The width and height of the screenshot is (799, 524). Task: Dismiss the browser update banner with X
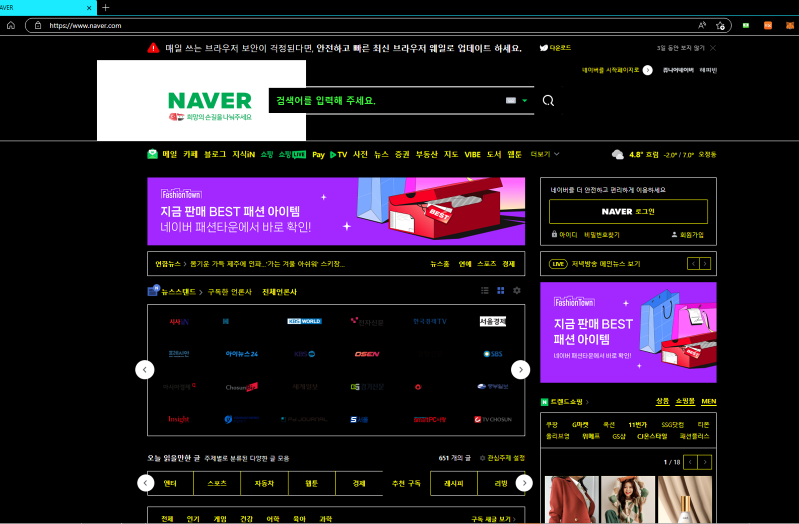click(713, 48)
